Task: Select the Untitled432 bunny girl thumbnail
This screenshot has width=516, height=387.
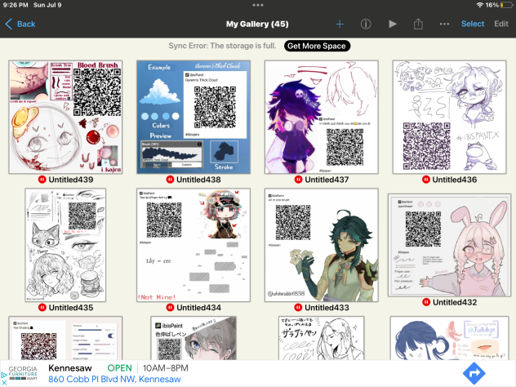Action: tap(449, 244)
